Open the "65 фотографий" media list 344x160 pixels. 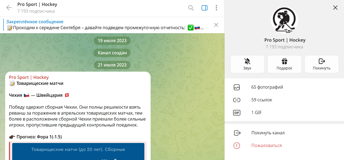click(x=284, y=87)
